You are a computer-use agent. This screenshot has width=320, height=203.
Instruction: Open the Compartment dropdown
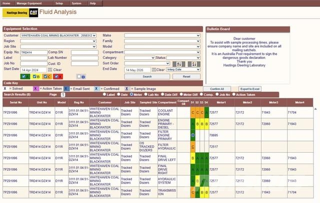click(162, 52)
